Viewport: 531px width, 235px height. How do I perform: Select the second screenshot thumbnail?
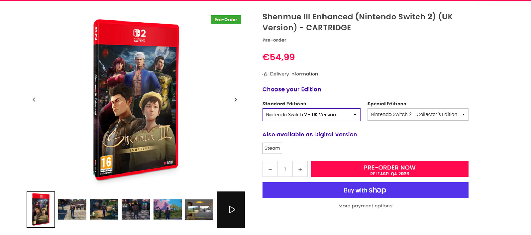(72, 209)
